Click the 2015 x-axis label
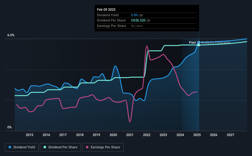The image size is (252, 156). tap(29, 135)
